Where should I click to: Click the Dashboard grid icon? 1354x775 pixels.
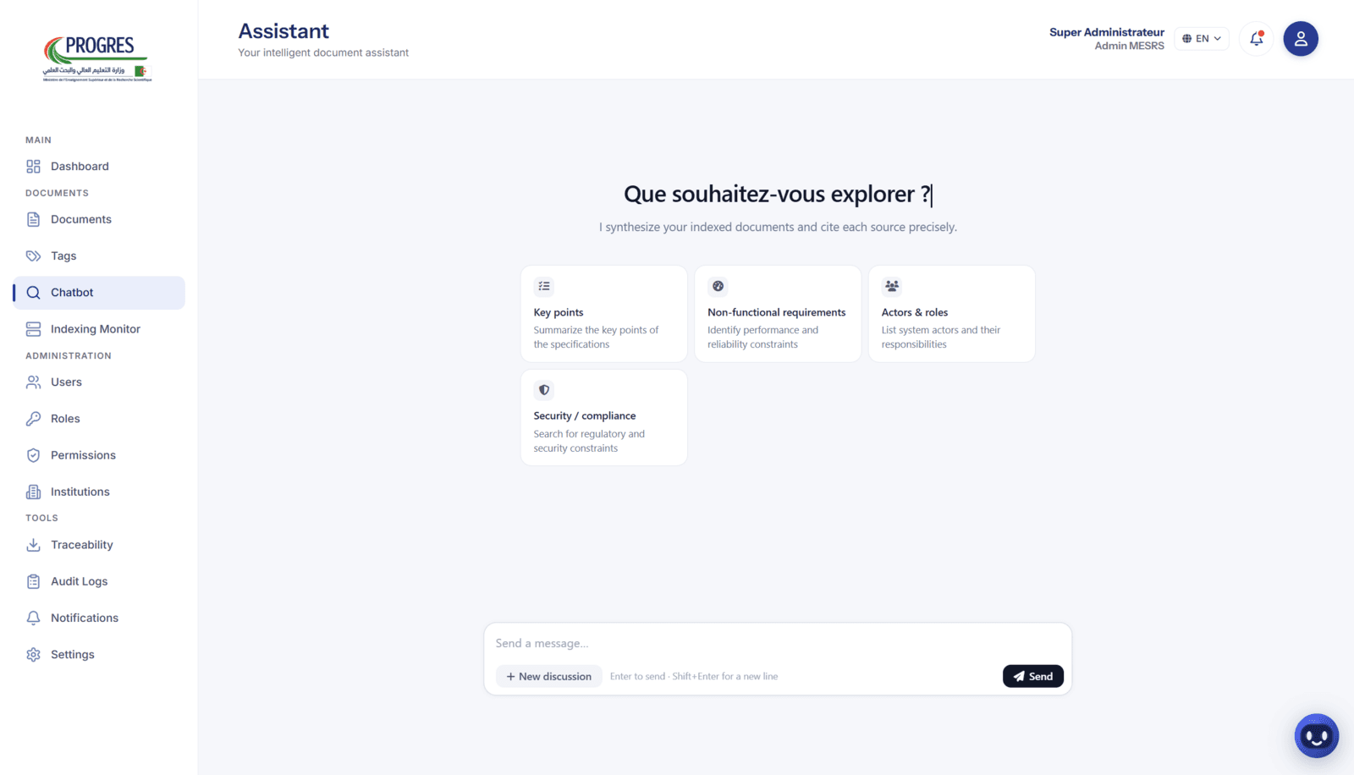[33, 167]
